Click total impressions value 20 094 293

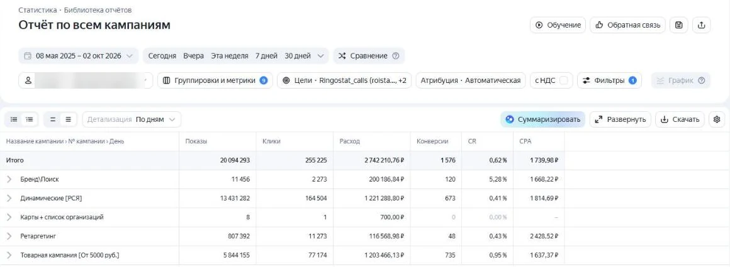[x=235, y=160]
